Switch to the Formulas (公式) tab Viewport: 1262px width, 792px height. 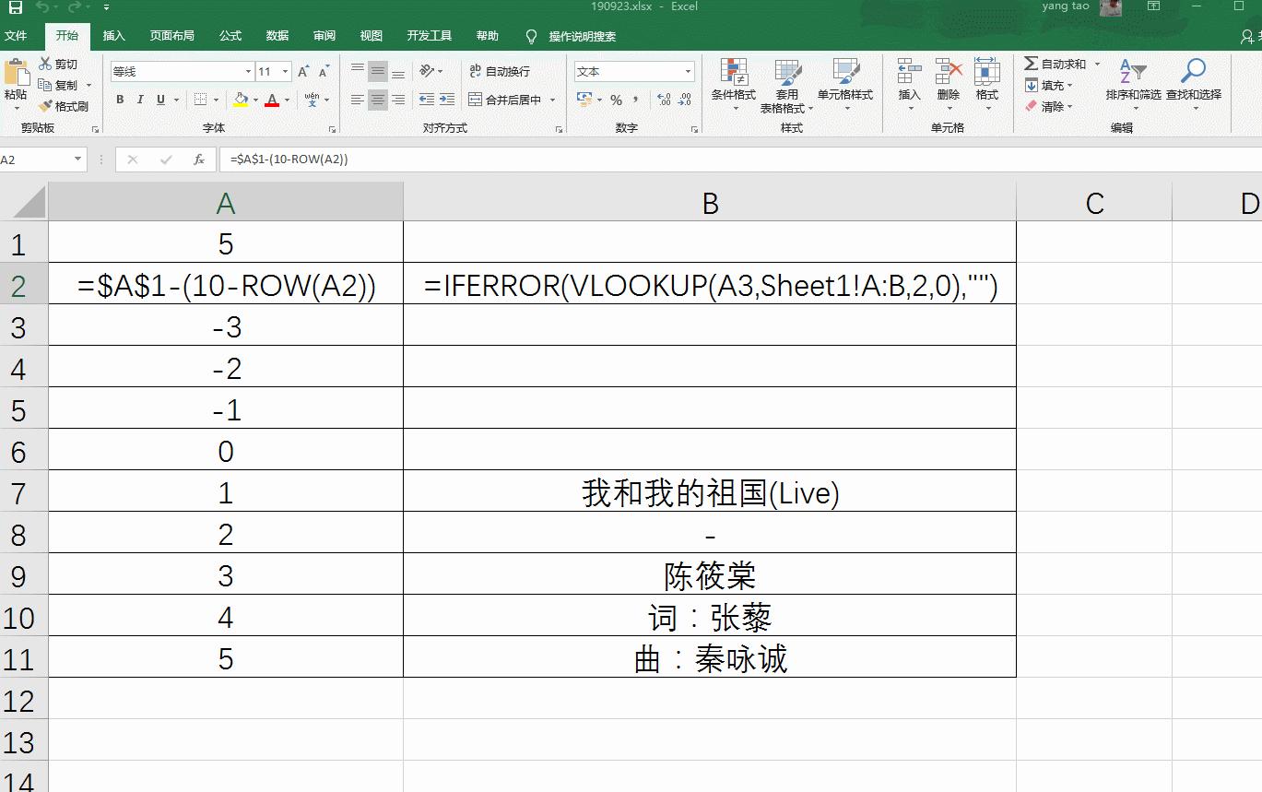click(230, 36)
